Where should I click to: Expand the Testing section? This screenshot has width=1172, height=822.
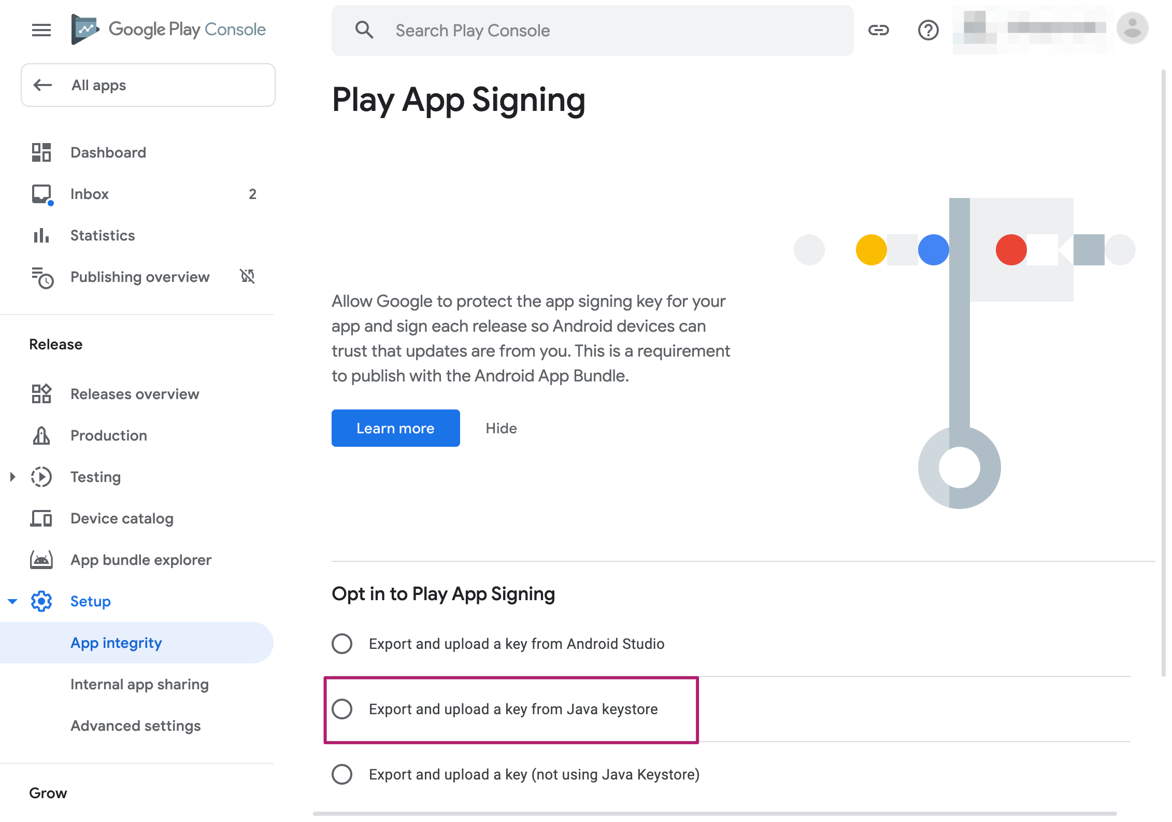click(12, 477)
